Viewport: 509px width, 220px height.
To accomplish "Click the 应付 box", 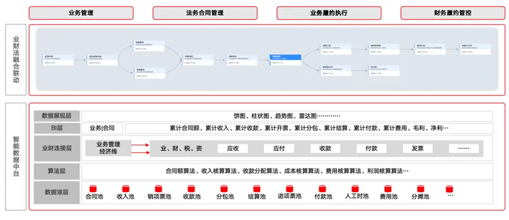I will (x=279, y=149).
